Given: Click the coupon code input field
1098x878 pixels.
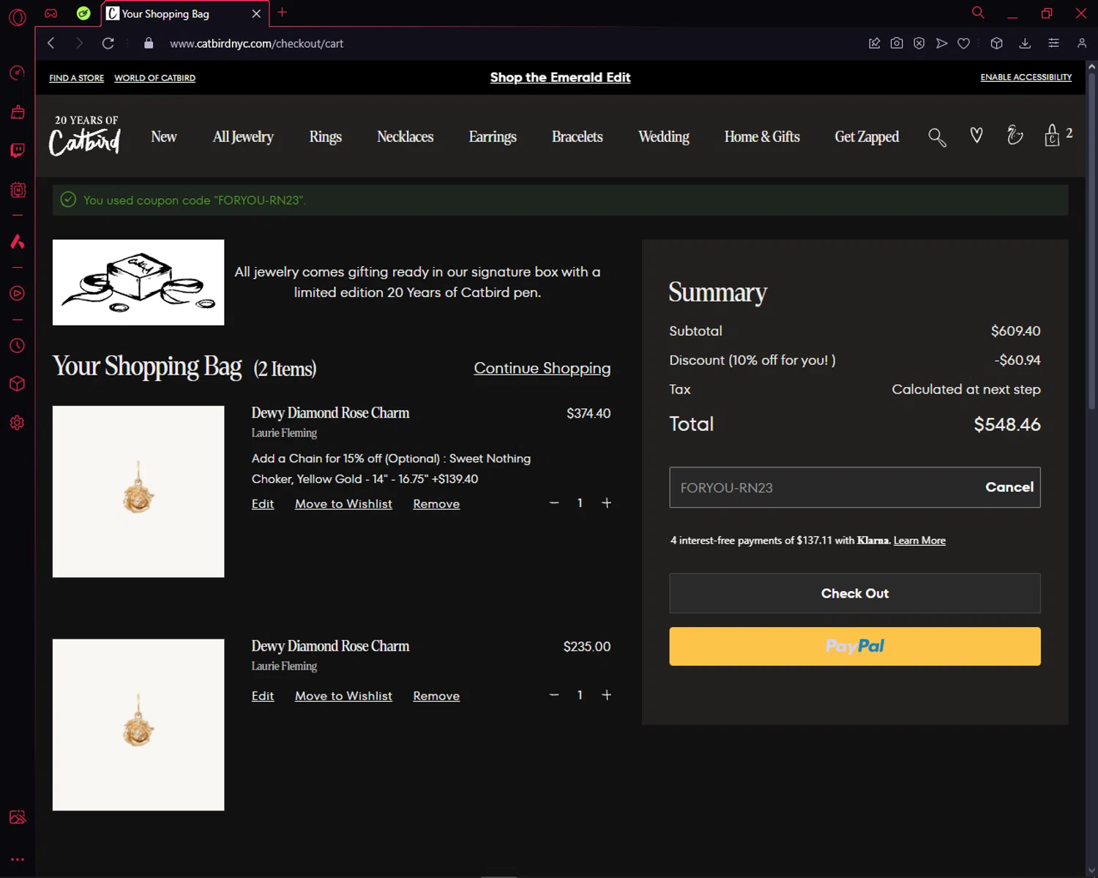Looking at the screenshot, I should [823, 487].
